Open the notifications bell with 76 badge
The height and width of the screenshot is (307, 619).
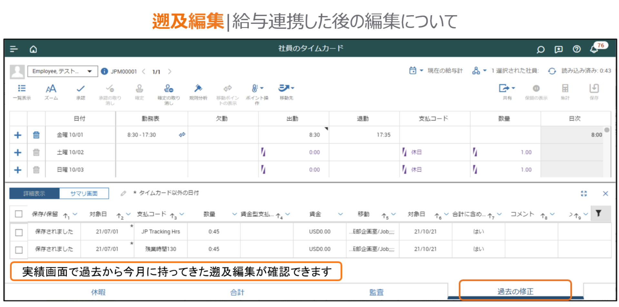(x=594, y=49)
